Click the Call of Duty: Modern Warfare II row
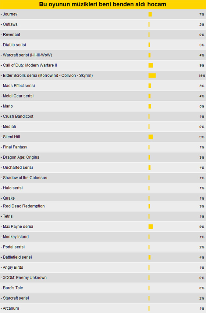This screenshot has width=206, height=313. pos(103,65)
